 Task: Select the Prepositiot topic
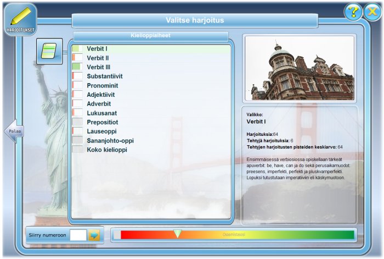151,122
